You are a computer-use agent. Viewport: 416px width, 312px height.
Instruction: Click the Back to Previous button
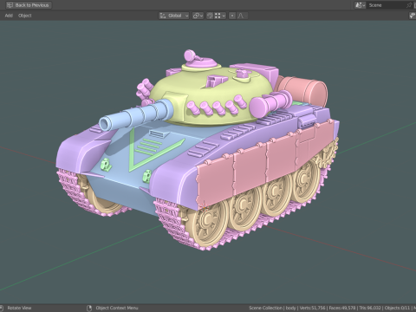(x=29, y=5)
